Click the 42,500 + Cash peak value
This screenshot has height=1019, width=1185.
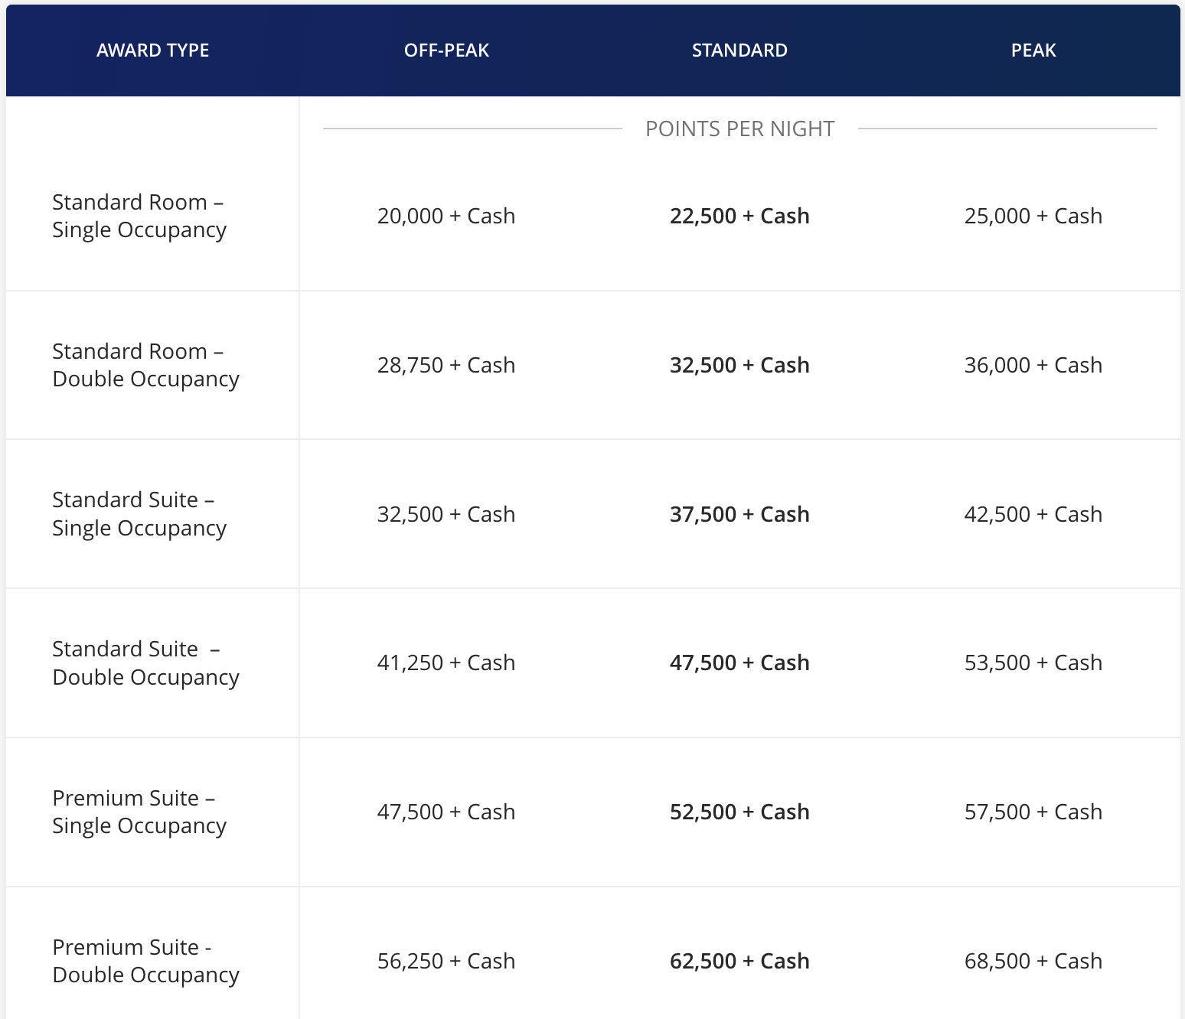(1033, 514)
